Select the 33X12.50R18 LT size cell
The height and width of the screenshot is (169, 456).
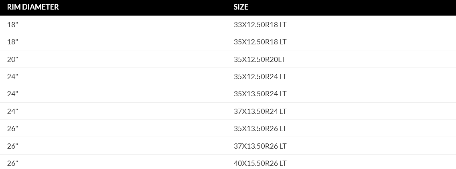260,24
